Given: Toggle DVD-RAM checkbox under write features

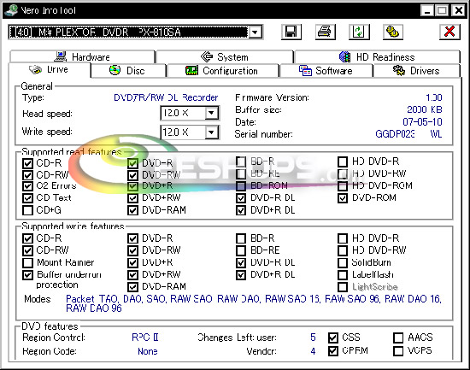Looking at the screenshot, I should 132,286.
